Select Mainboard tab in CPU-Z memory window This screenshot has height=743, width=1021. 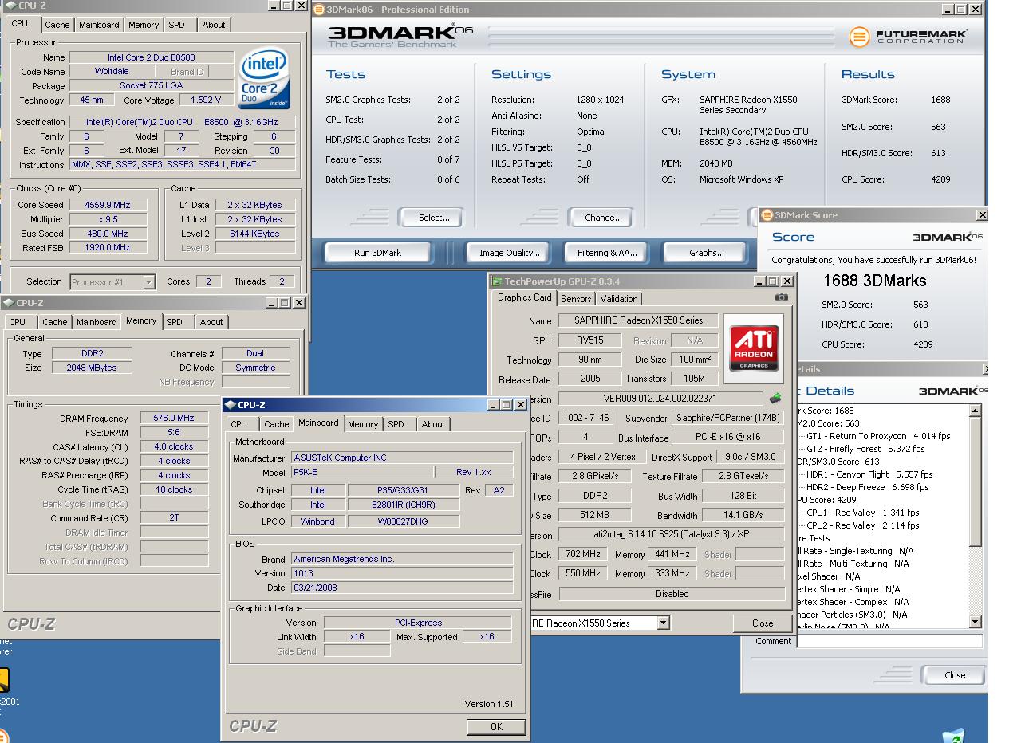pos(97,322)
